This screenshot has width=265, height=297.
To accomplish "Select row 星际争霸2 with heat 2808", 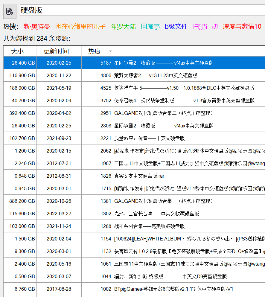I will 134,126.
